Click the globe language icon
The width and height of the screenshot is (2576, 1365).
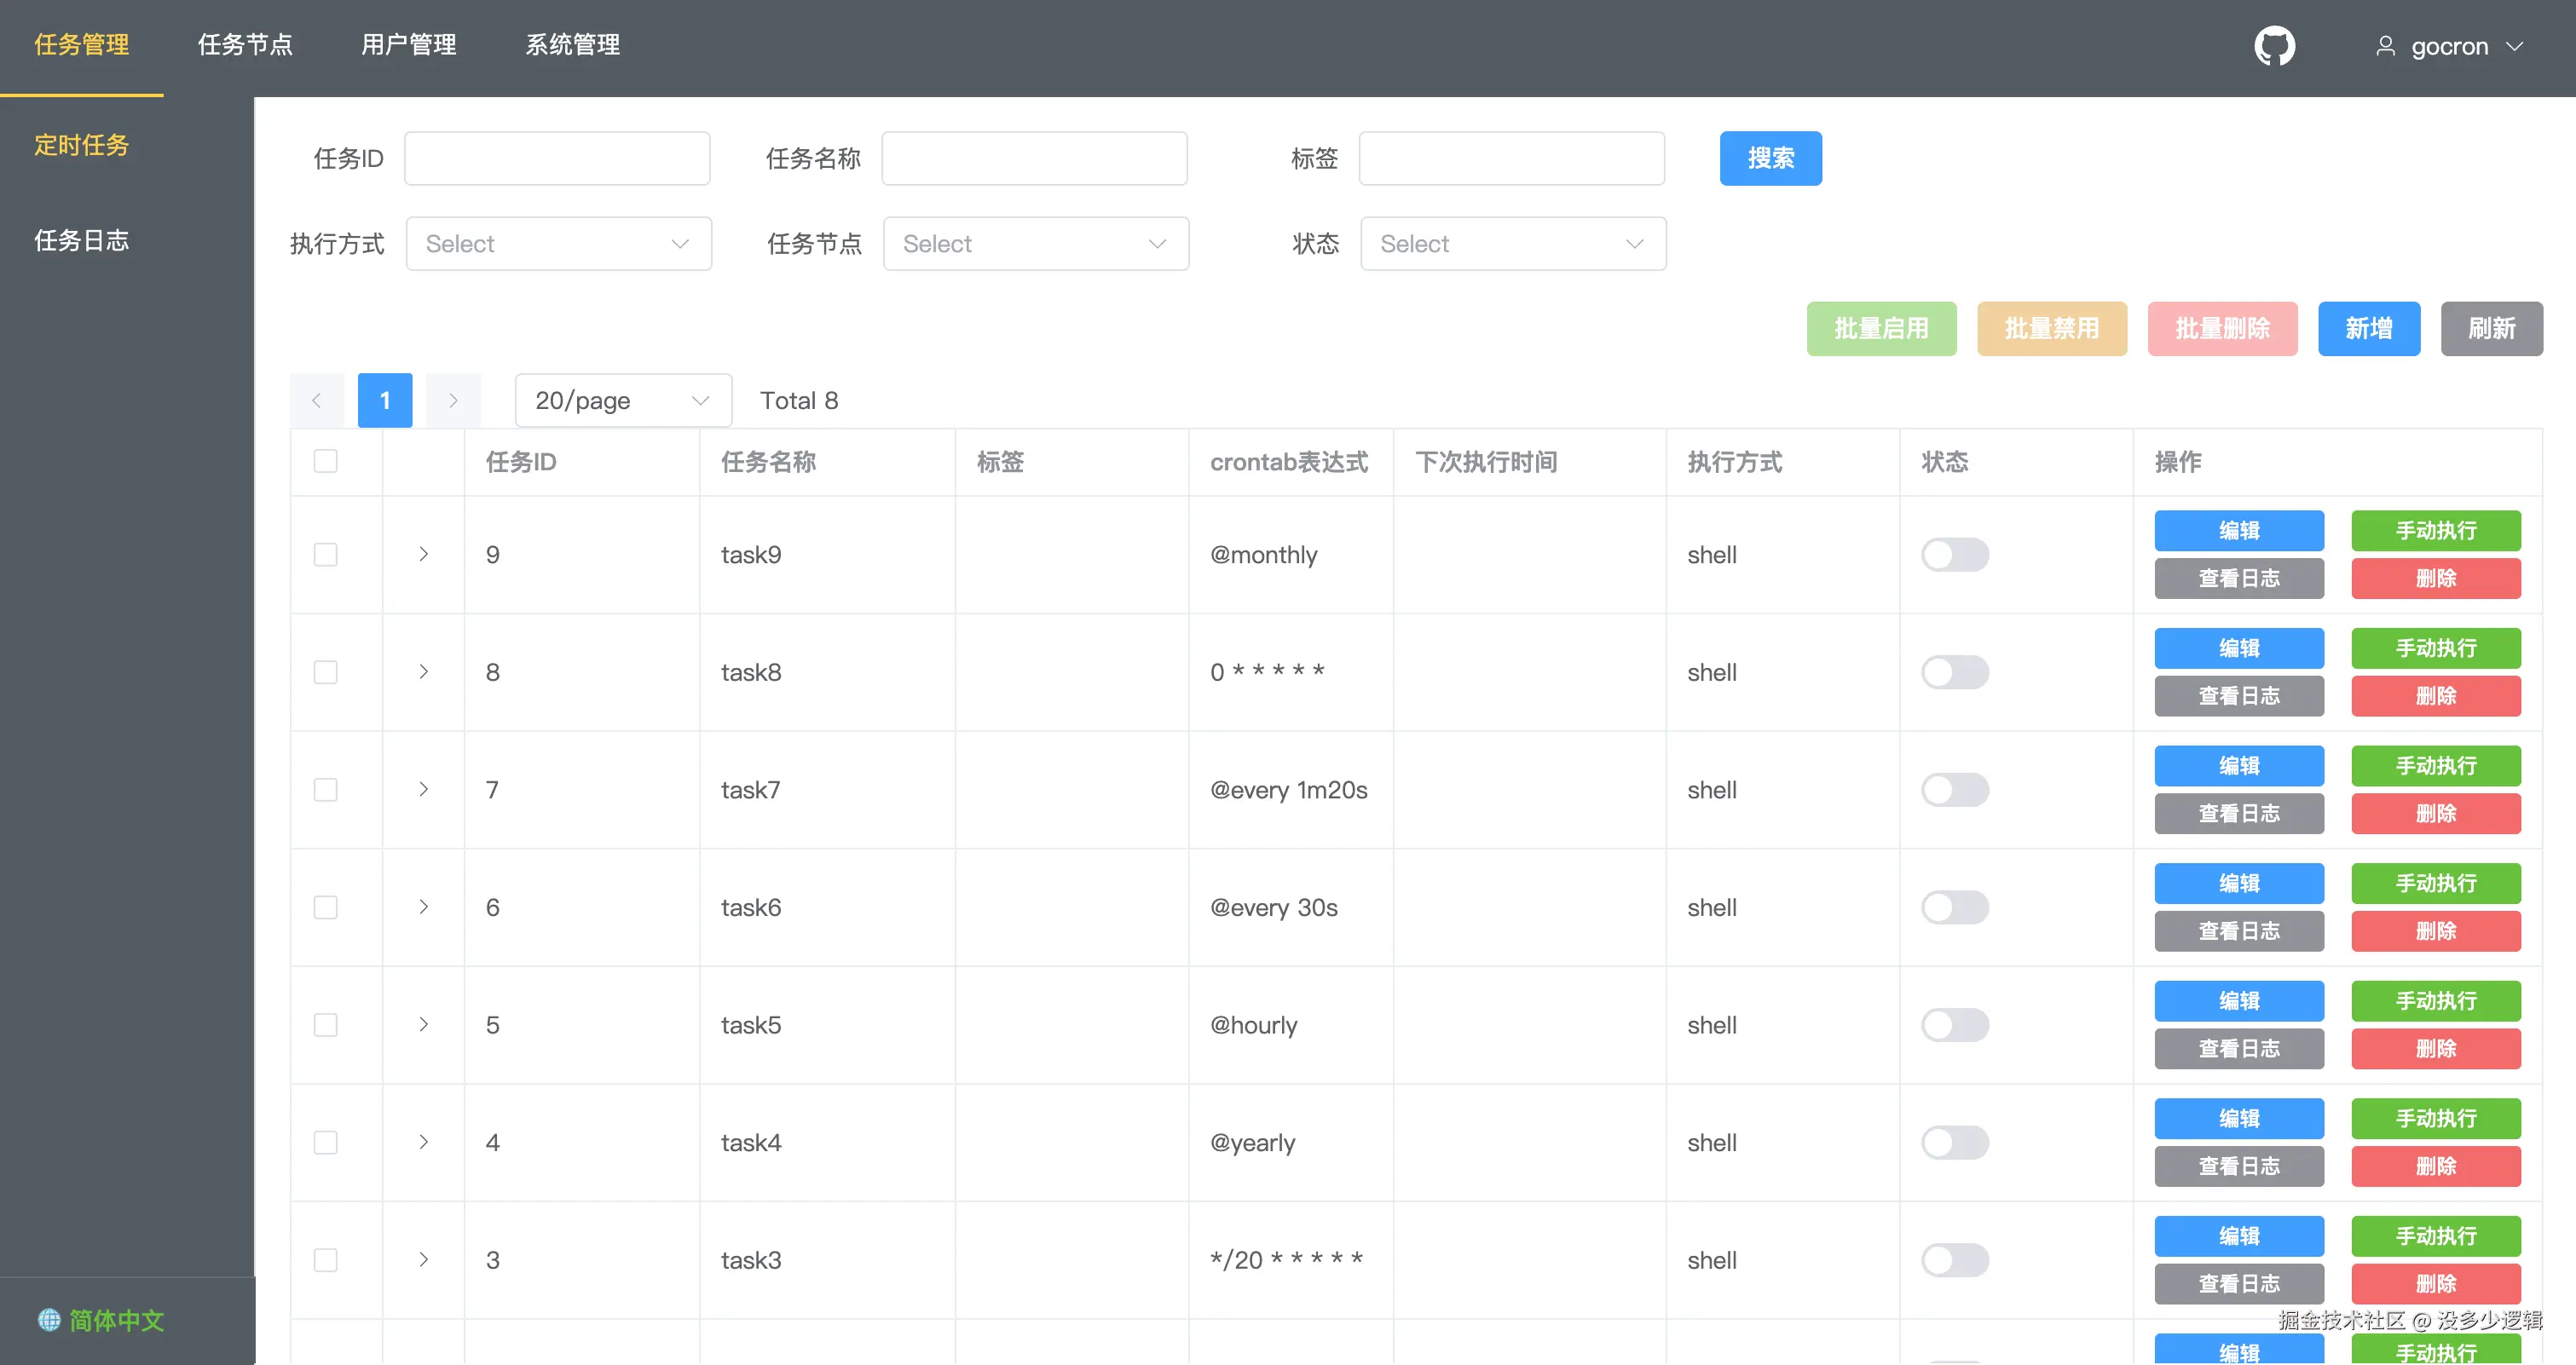pyautogui.click(x=49, y=1319)
